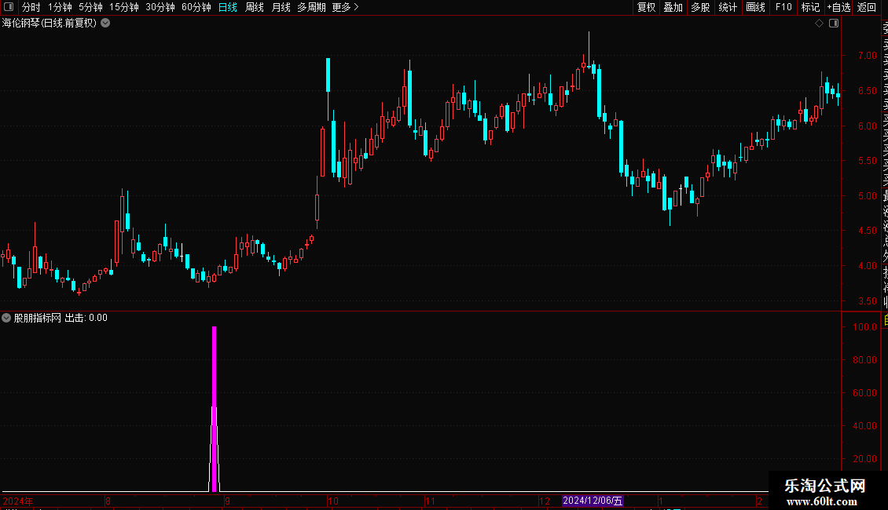The width and height of the screenshot is (888, 510).
Task: Toggle the side panel icon in the chart corner
Action: coord(834,24)
